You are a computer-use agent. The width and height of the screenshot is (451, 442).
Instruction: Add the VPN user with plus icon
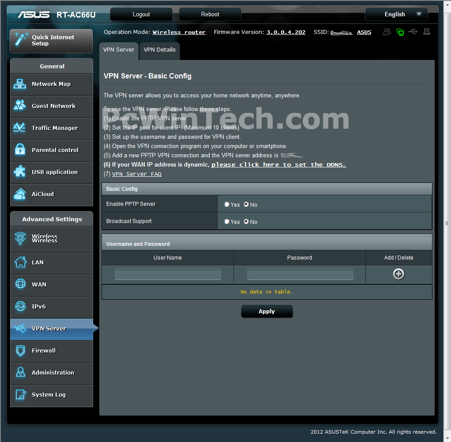point(398,274)
